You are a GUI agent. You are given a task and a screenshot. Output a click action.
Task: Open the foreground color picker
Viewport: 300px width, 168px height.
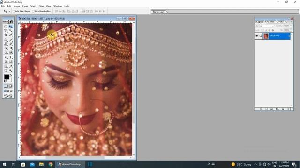tap(7, 77)
